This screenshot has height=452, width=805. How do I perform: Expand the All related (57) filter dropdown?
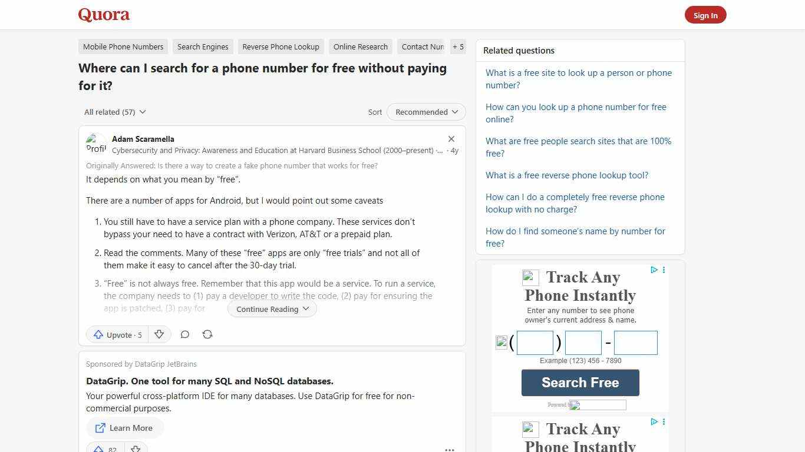point(115,112)
